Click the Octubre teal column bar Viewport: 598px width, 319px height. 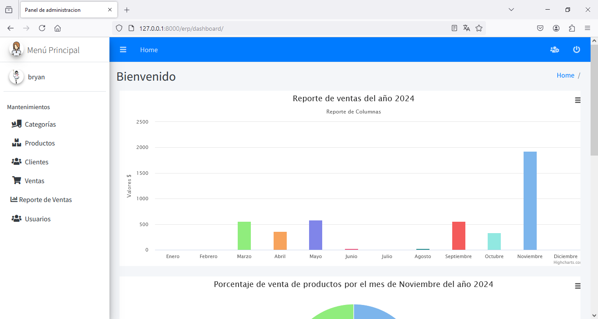(494, 241)
